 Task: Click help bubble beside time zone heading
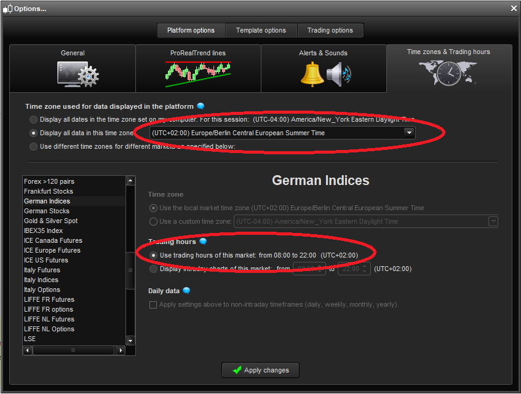tap(201, 106)
